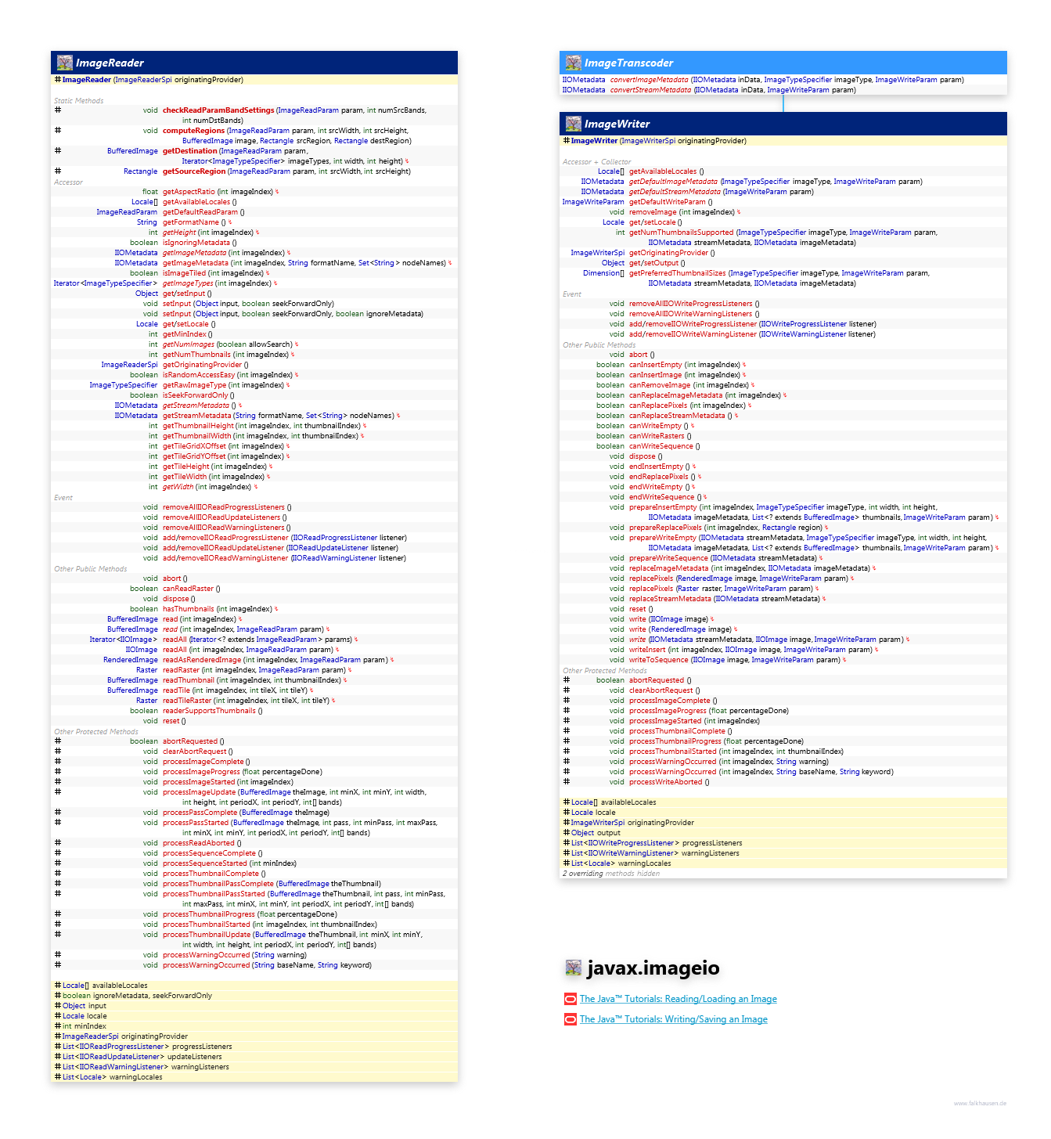Click the writeToSequence method
This screenshot has width=1051, height=1139.
pos(659,660)
